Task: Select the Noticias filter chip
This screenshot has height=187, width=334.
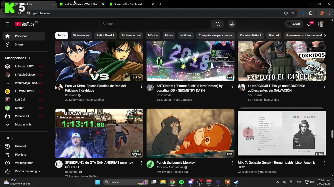Action: [186, 35]
